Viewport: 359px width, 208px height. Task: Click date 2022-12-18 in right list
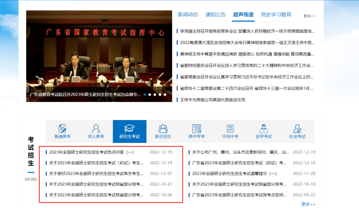304,163
